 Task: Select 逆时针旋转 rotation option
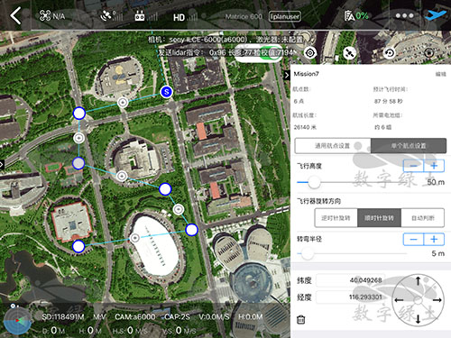pos(336,218)
